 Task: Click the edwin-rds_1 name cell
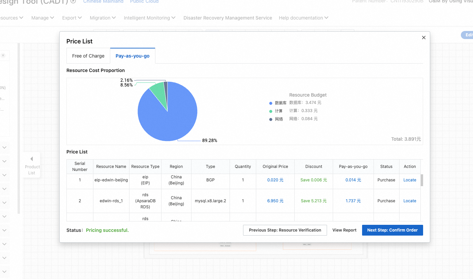(x=111, y=201)
